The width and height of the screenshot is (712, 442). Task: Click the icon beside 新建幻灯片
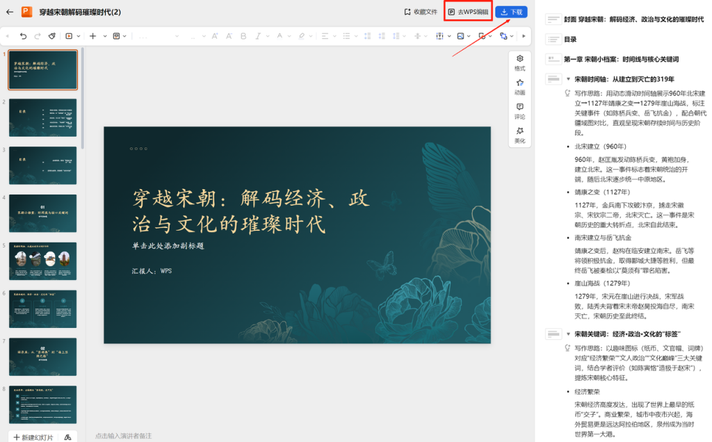point(67,437)
